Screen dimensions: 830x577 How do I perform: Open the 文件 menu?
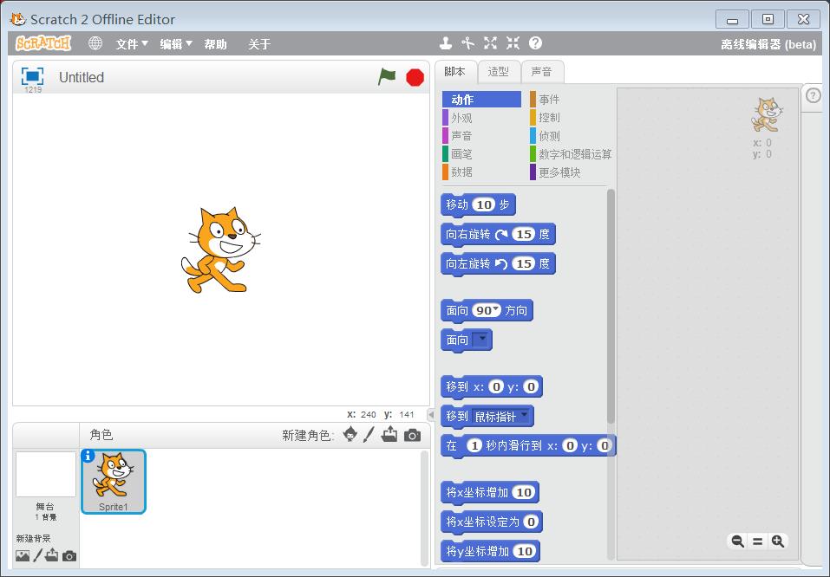132,44
